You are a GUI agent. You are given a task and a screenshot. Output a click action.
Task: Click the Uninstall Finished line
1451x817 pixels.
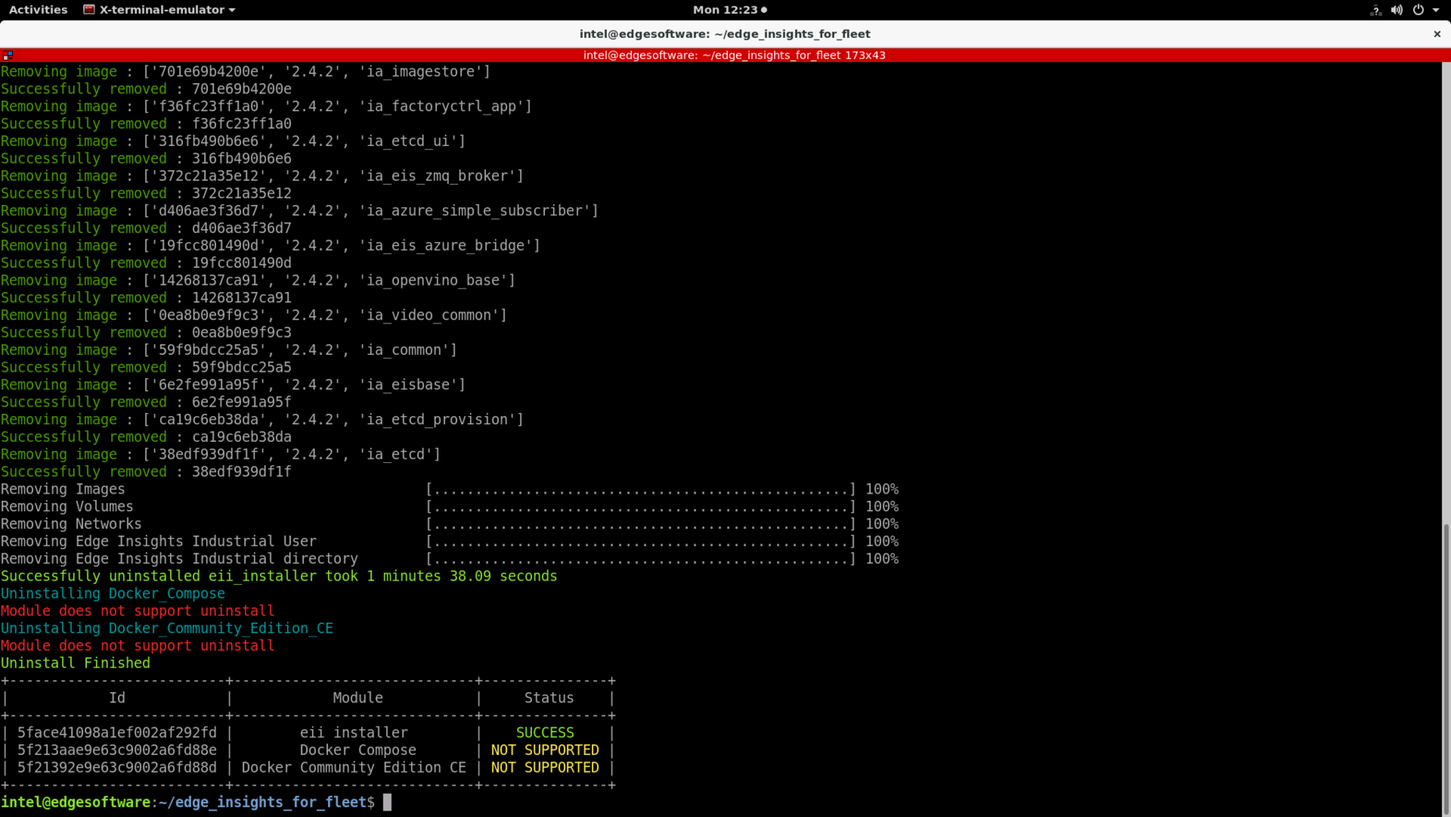point(75,663)
